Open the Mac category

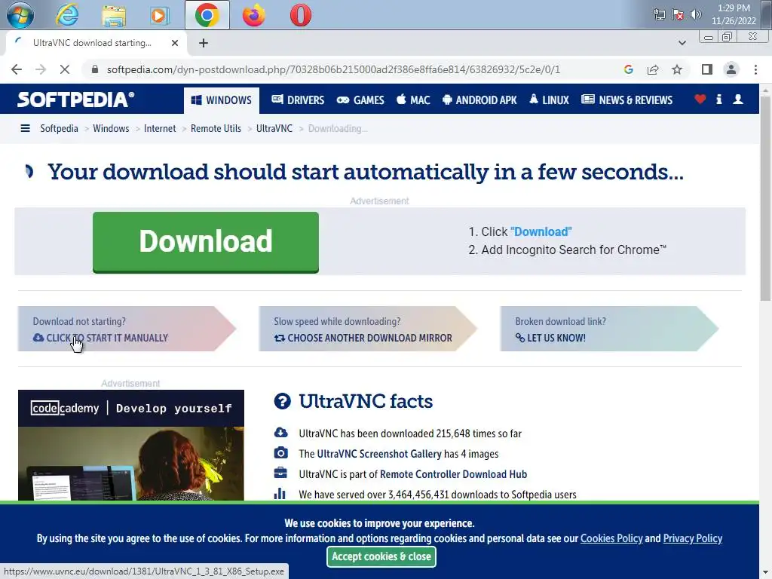coord(414,100)
